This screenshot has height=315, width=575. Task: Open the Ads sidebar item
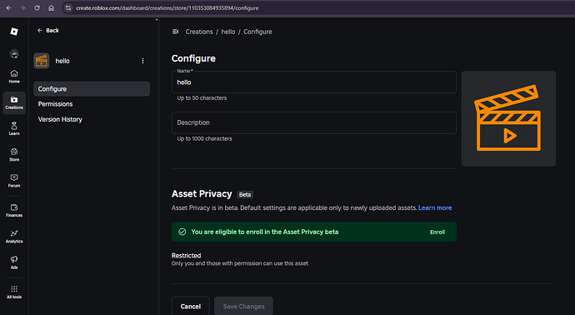coord(14,262)
